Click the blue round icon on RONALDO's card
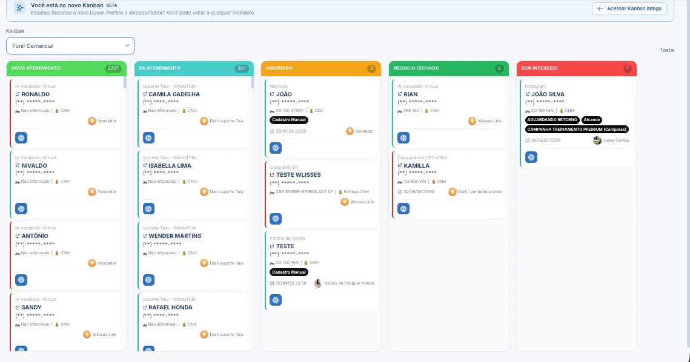Viewport: 690px width, 362px height. click(21, 137)
